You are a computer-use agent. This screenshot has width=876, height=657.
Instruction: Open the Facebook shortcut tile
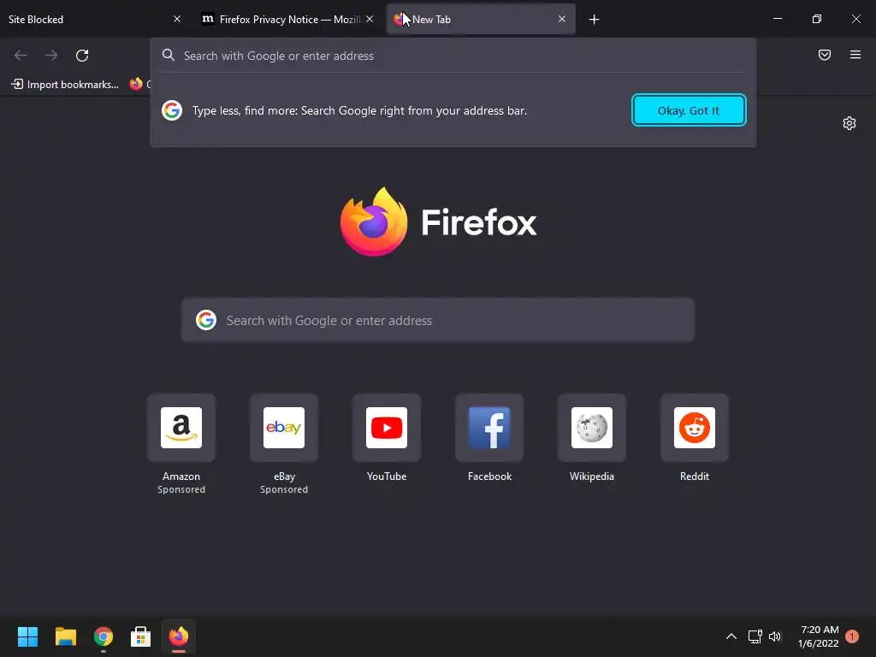pos(489,428)
